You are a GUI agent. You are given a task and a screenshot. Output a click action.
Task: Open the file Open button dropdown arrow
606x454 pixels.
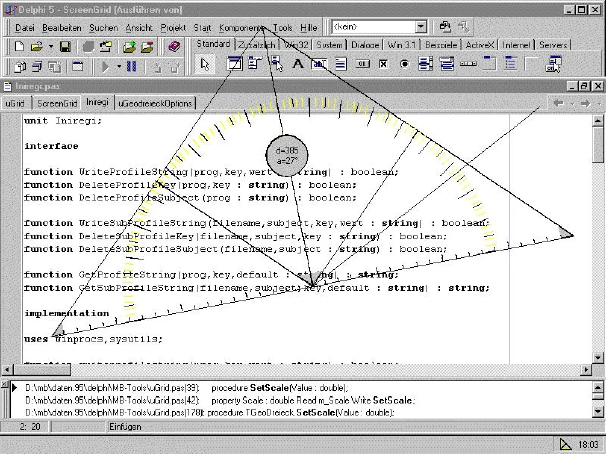pyautogui.click(x=50, y=46)
